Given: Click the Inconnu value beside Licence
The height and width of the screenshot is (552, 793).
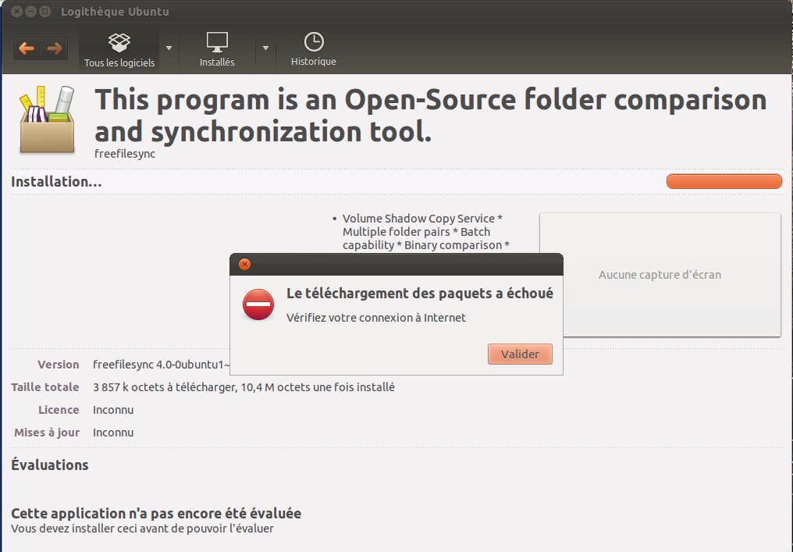Looking at the screenshot, I should coord(113,410).
